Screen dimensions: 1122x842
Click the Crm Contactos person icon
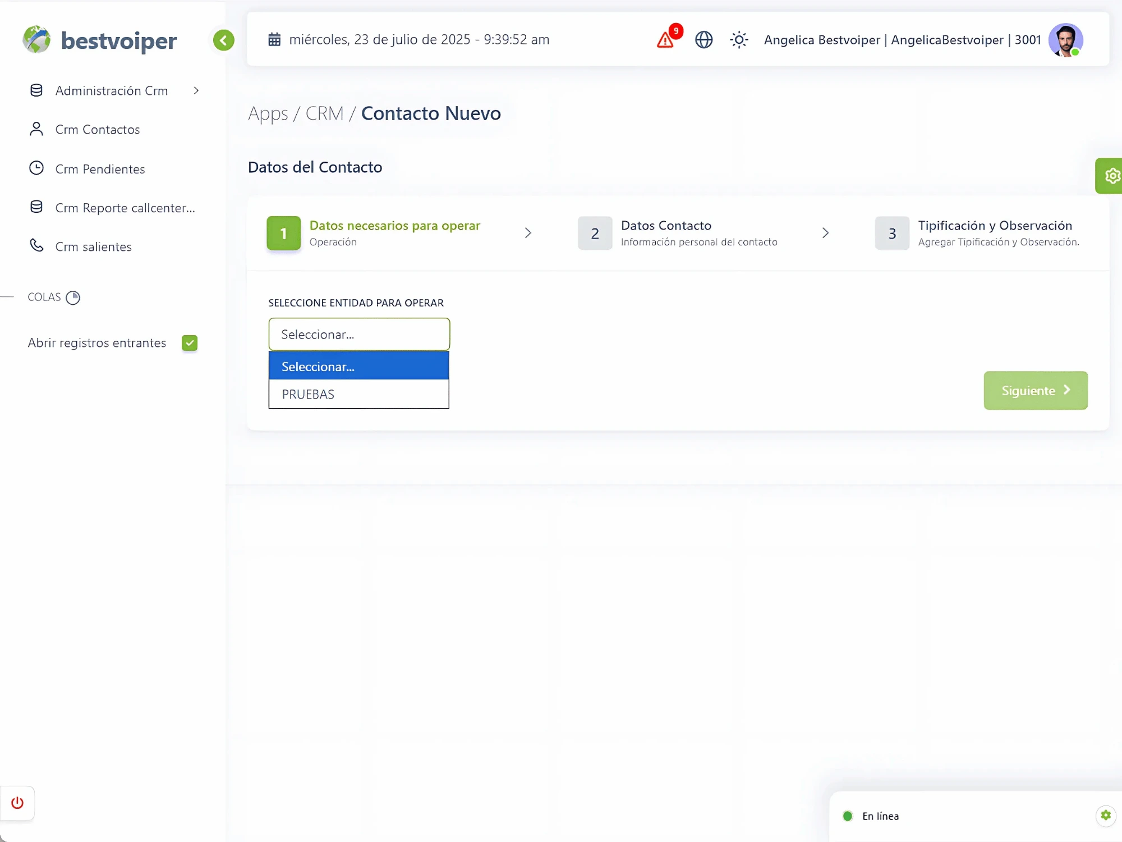pyautogui.click(x=36, y=129)
